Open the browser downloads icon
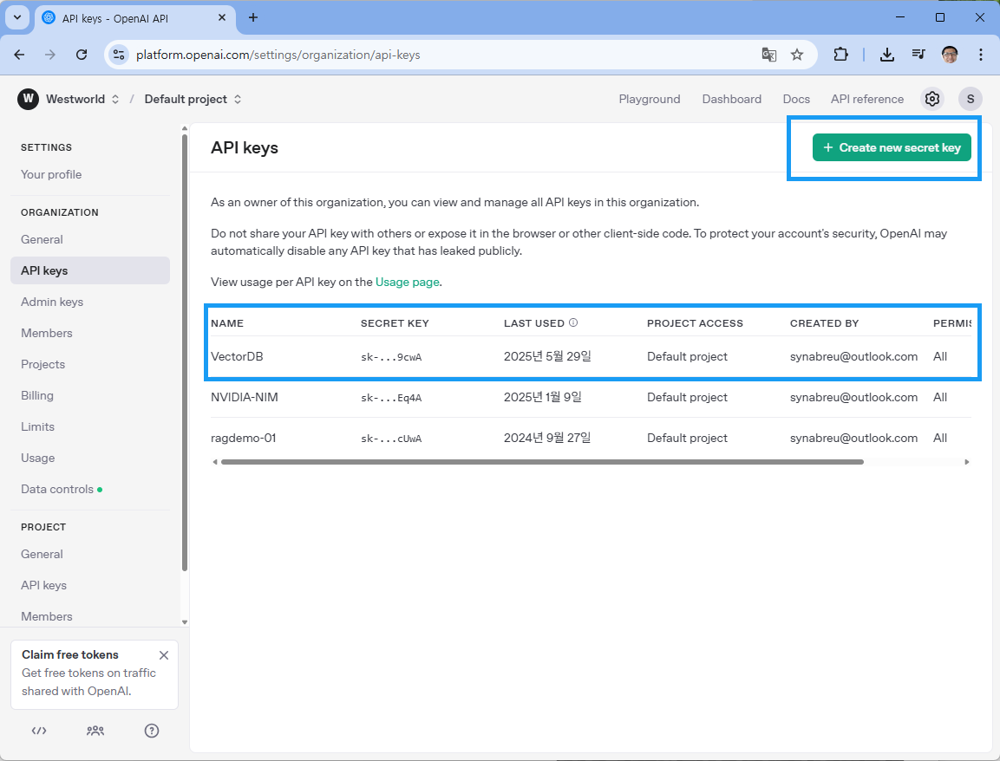1000x761 pixels. pyautogui.click(x=886, y=55)
